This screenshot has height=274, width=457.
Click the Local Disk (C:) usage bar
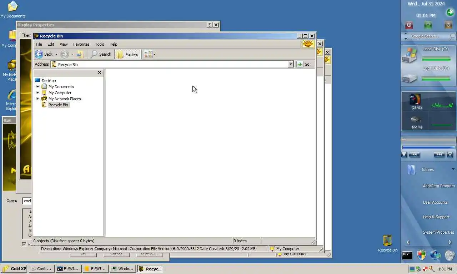pos(436,59)
